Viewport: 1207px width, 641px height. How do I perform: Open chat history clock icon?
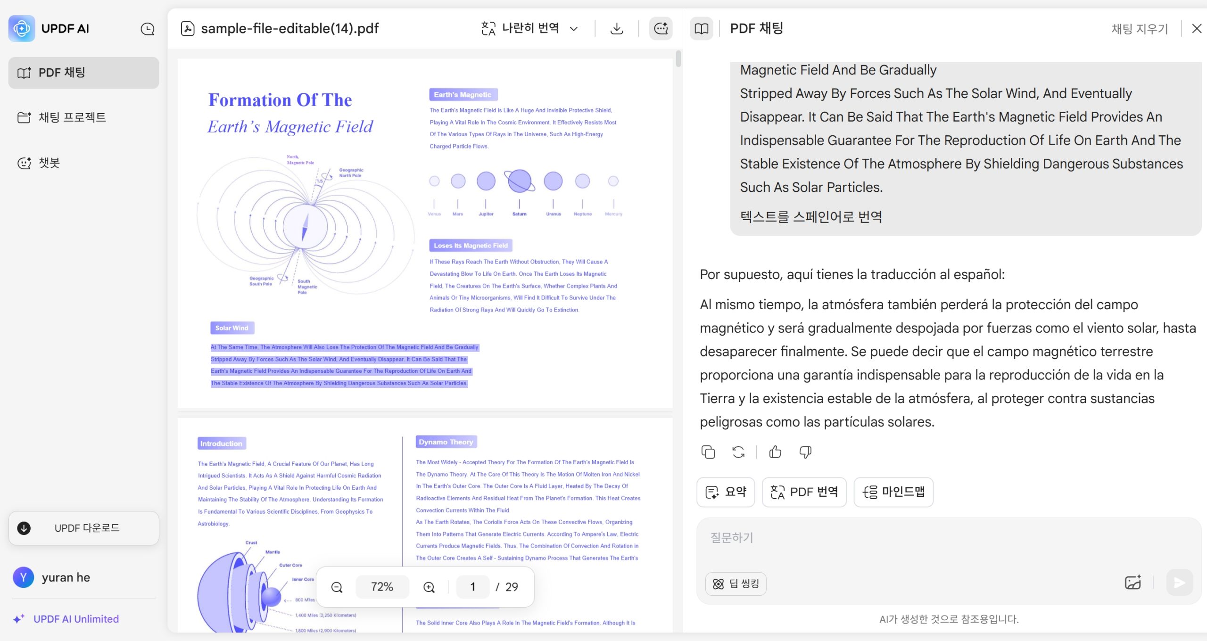(x=148, y=29)
